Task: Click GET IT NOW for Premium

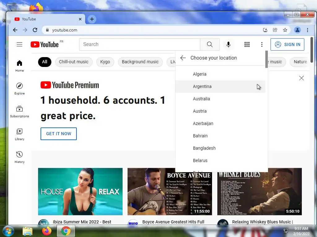Action: pos(59,134)
